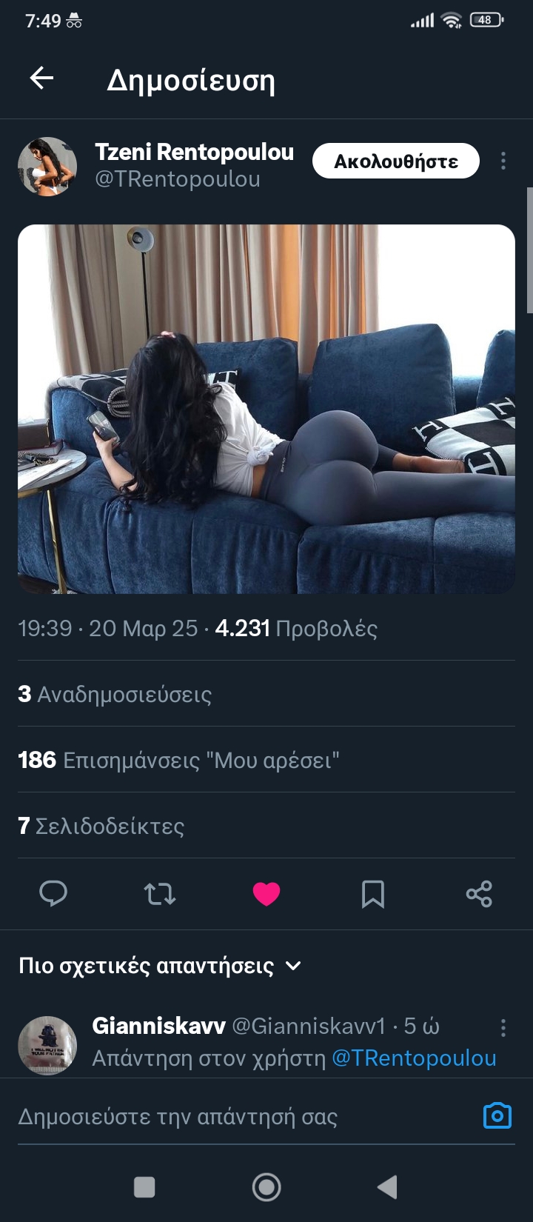Go back with the arrow icon

(x=41, y=78)
